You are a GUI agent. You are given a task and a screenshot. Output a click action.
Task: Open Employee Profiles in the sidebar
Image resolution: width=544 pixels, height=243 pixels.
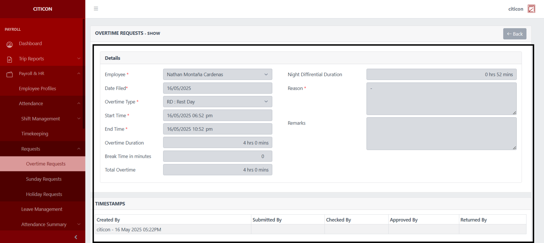[x=37, y=89]
